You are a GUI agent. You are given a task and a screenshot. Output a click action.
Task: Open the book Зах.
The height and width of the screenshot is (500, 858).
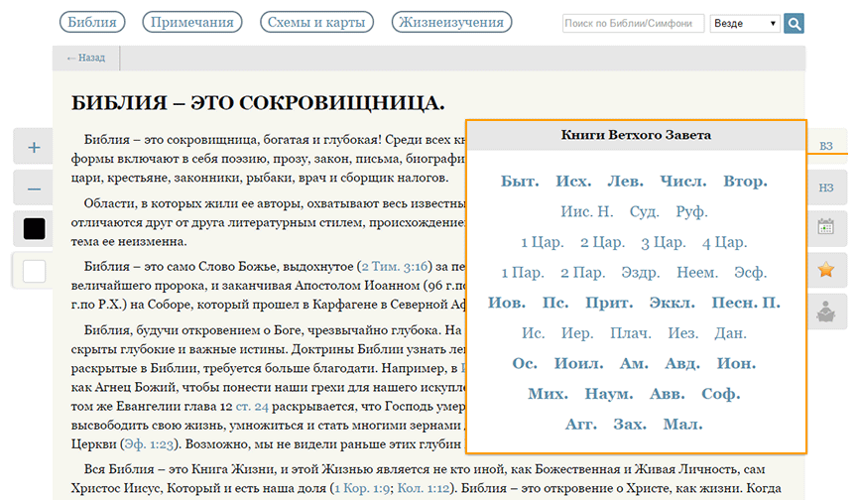[630, 424]
